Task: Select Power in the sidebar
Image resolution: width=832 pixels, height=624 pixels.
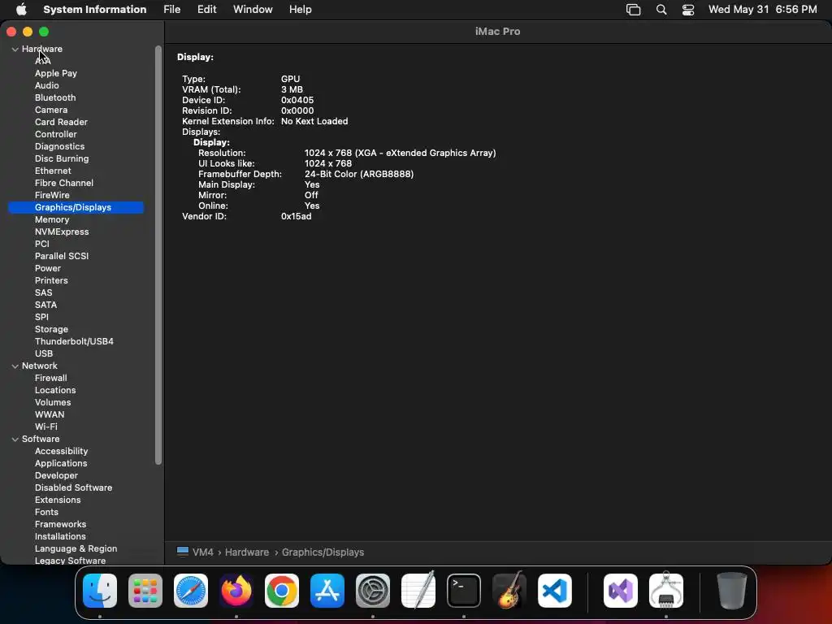Action: pos(48,268)
